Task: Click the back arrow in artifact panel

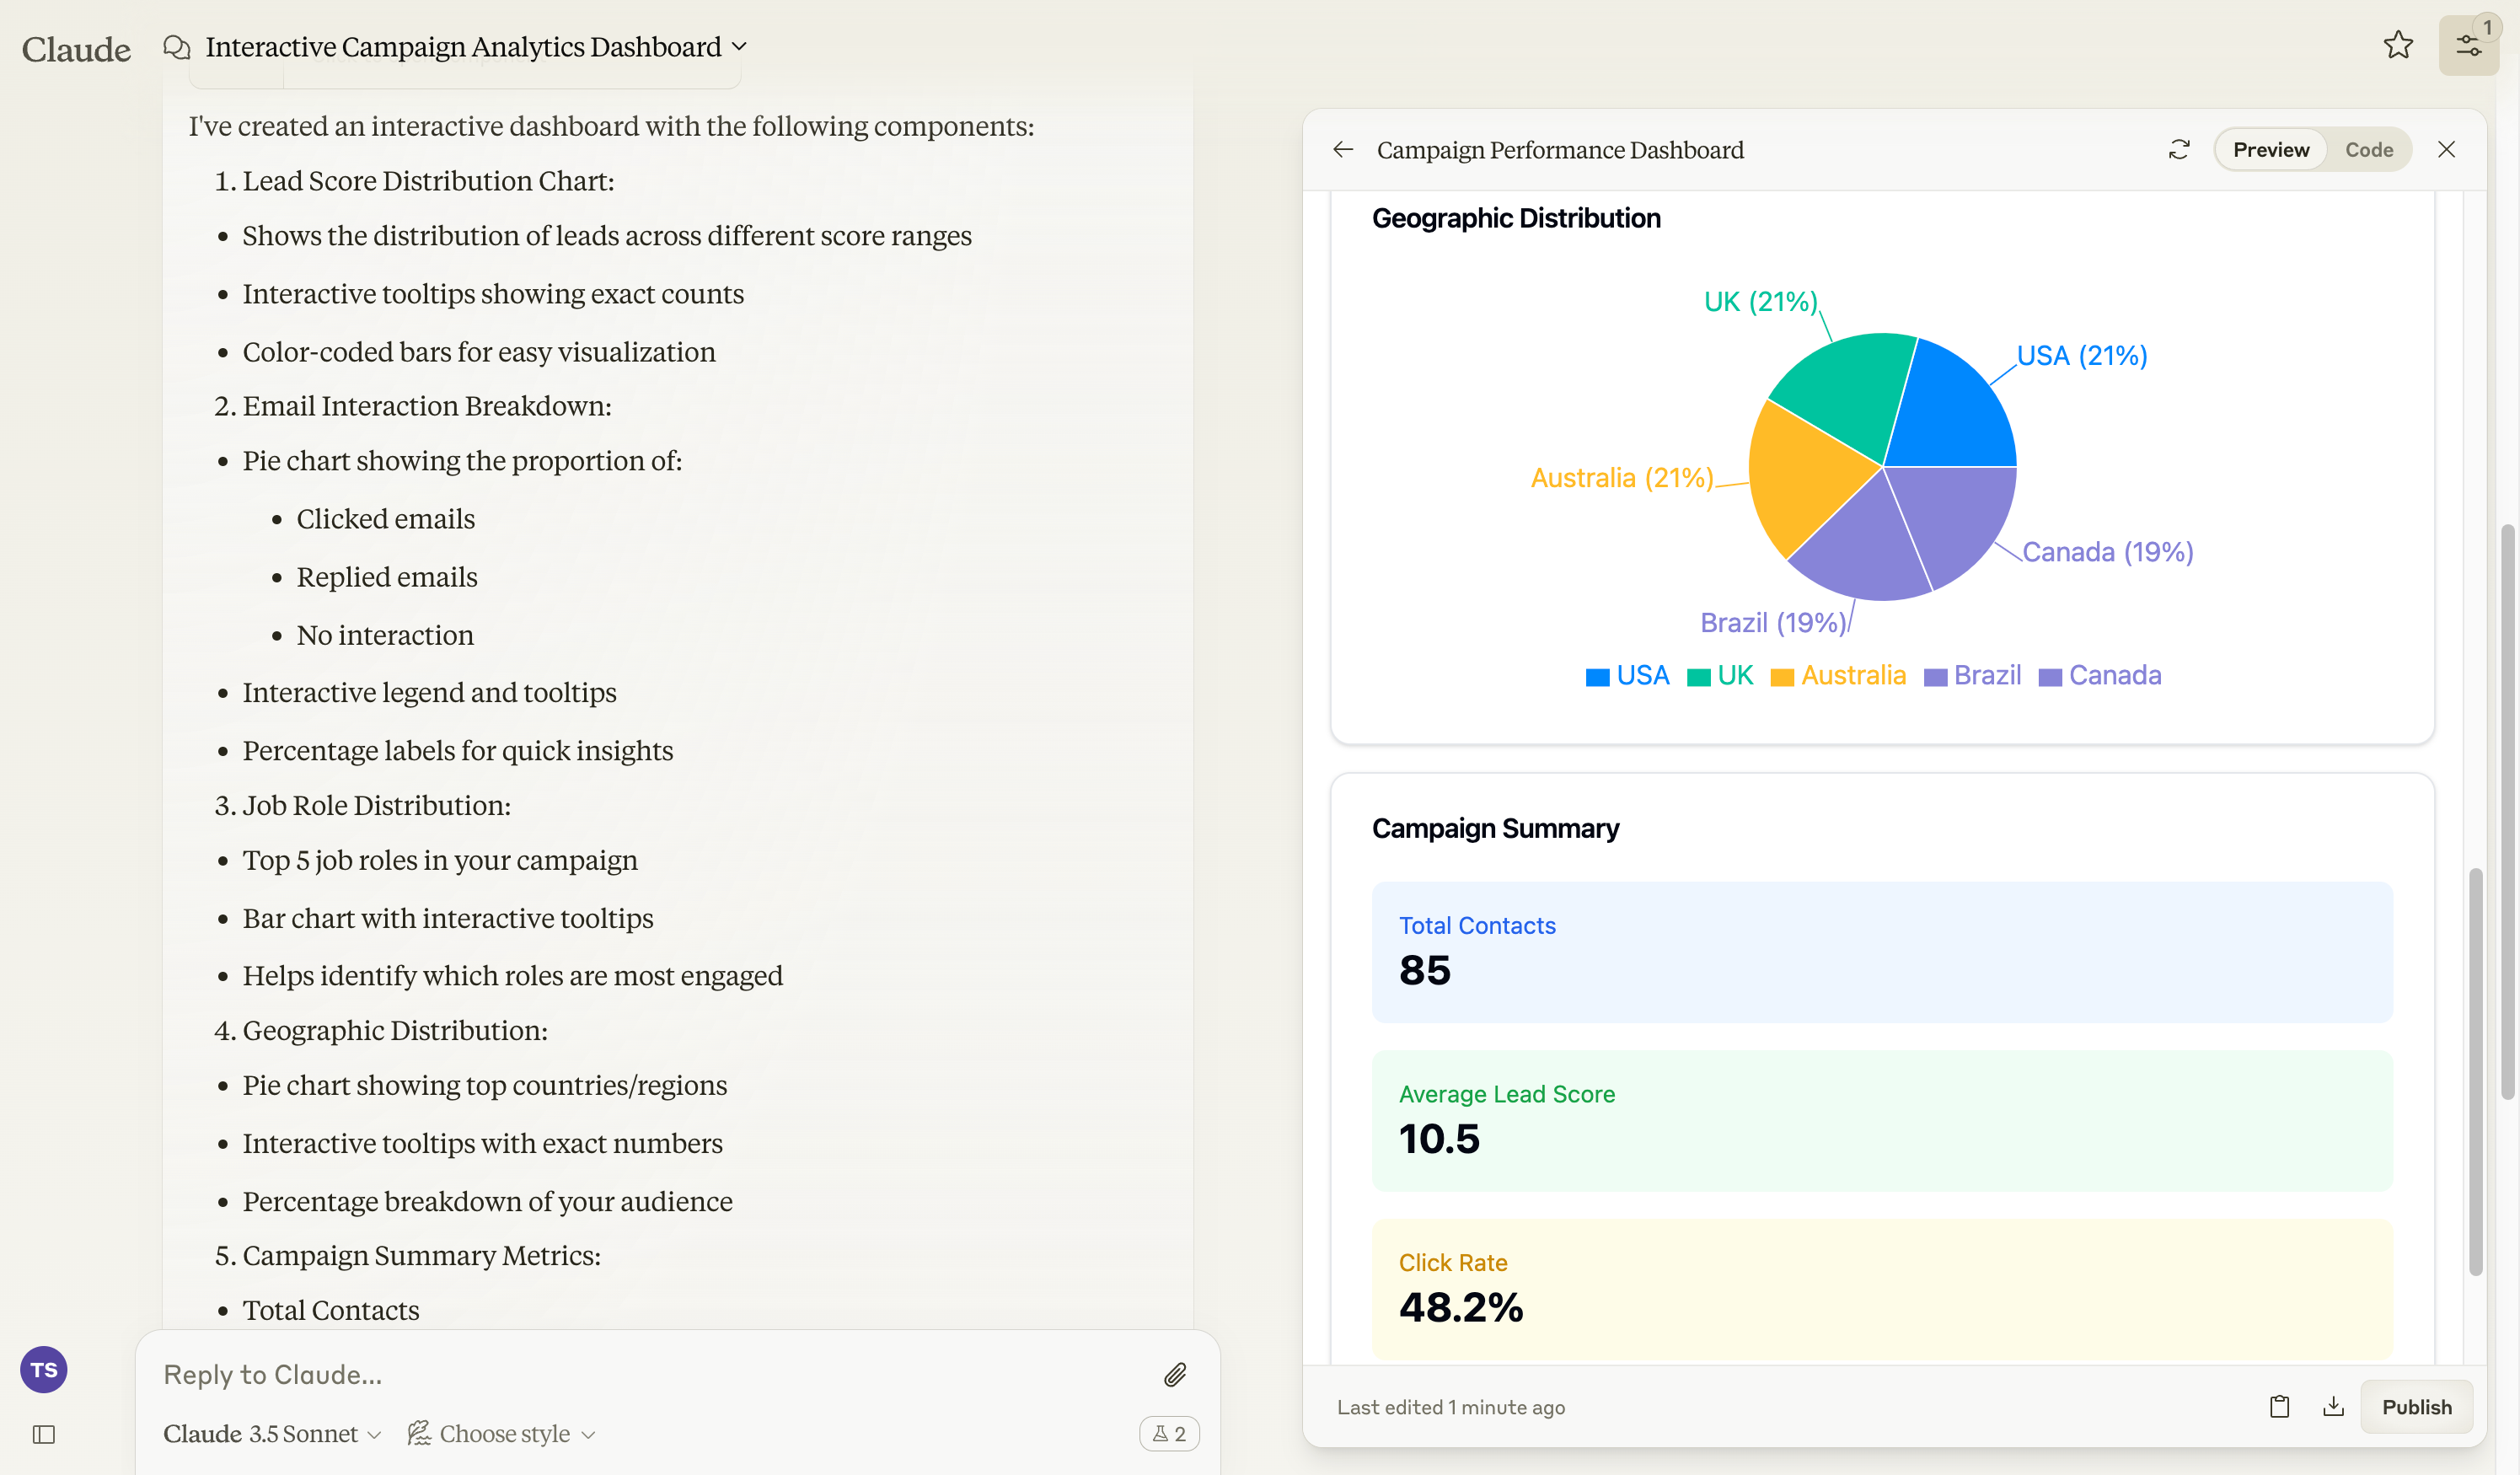Action: point(1343,150)
